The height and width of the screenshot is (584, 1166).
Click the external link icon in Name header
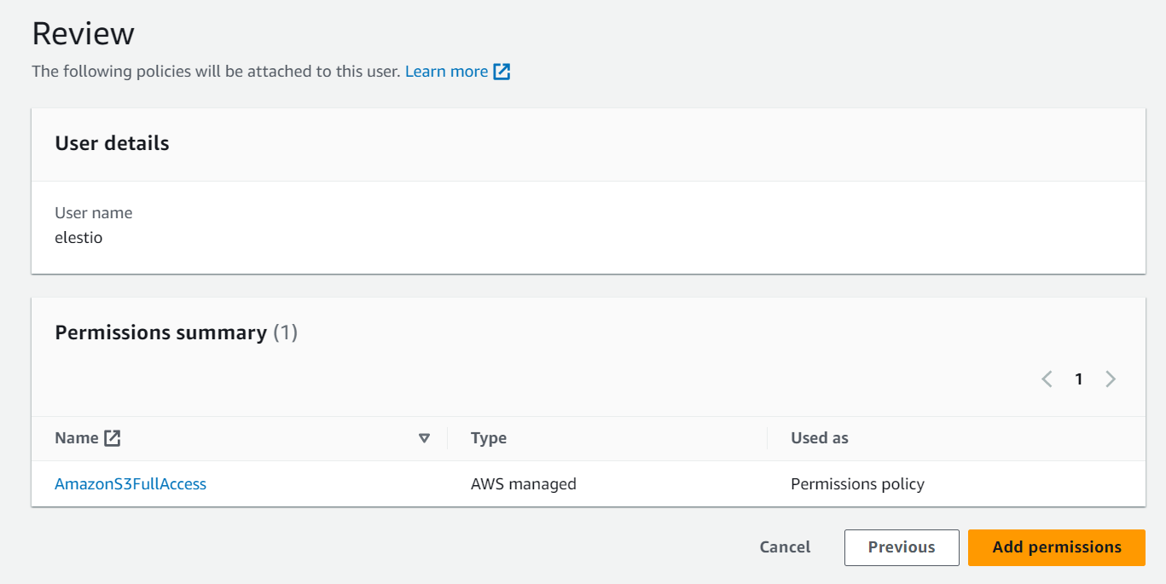pyautogui.click(x=112, y=438)
